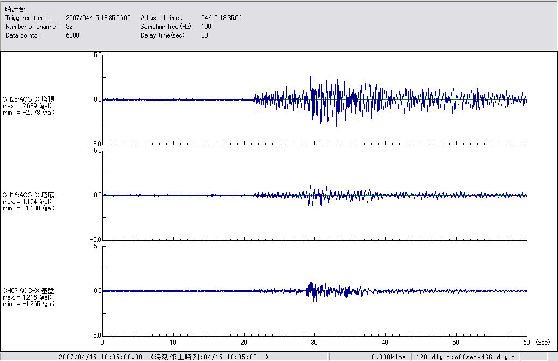
Task: Click the 30 second tick on time axis
Action: point(314,343)
